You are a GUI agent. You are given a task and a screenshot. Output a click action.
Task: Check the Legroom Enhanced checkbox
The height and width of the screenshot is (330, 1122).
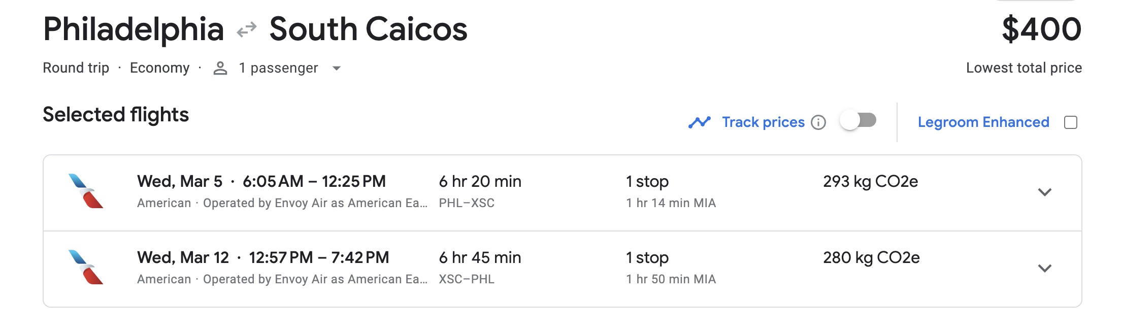click(1071, 121)
